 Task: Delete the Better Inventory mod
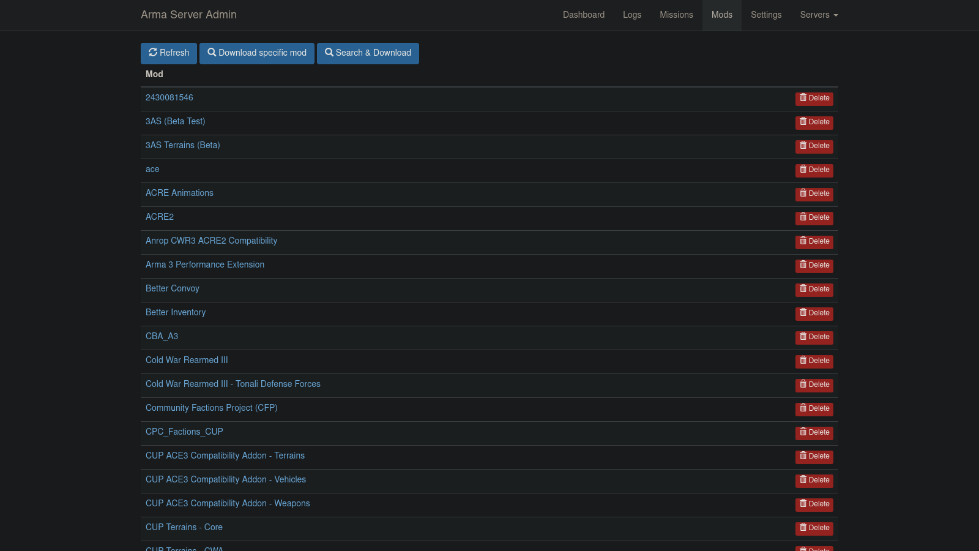coord(814,313)
